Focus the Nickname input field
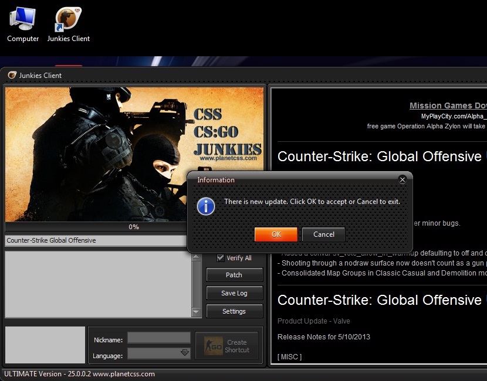Screen dimensions: 487x381 pyautogui.click(x=159, y=338)
